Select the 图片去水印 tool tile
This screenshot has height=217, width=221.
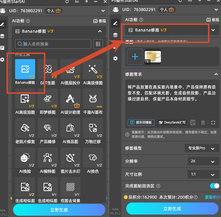70,158
